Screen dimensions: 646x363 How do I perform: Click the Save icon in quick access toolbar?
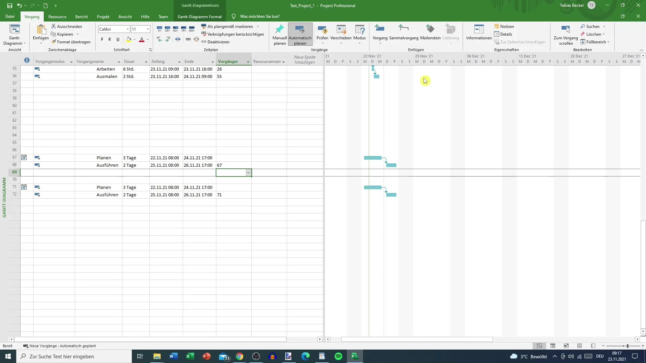pos(10,5)
